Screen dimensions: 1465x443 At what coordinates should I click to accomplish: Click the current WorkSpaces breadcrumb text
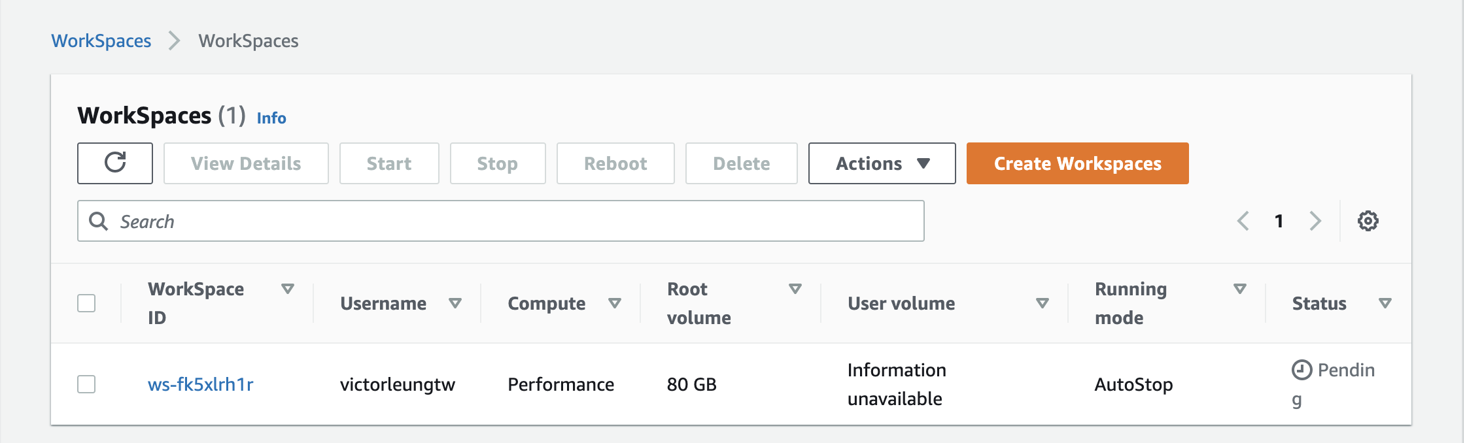click(249, 41)
